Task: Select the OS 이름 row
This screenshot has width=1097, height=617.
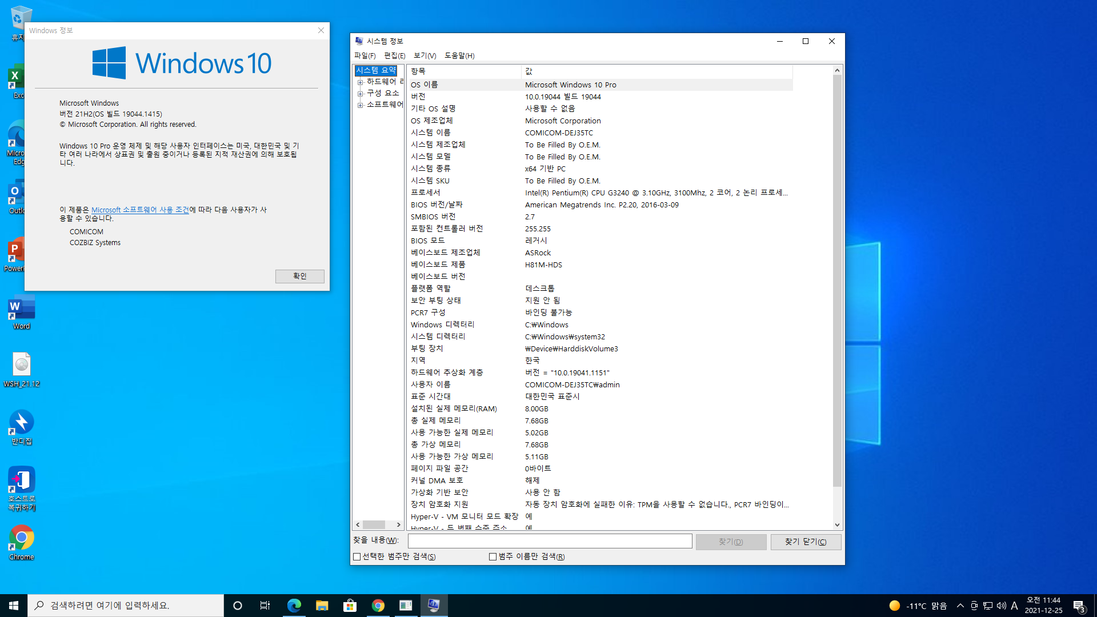Action: tap(600, 85)
